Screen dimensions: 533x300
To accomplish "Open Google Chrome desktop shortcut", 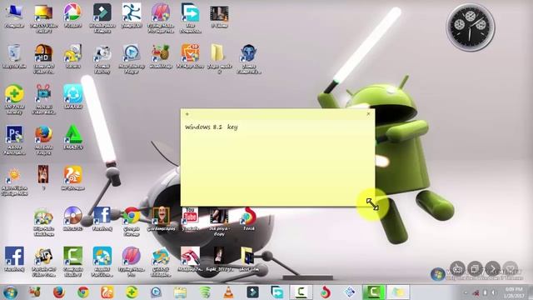I will pos(132,221).
